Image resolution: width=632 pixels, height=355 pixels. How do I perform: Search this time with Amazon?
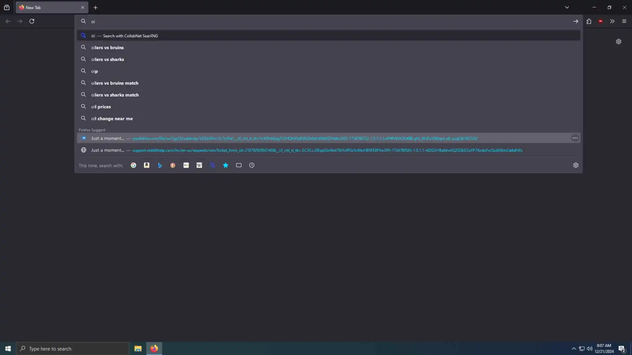point(146,165)
